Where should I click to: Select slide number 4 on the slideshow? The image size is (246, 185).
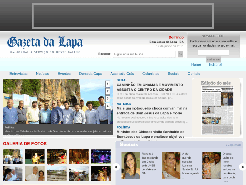pos(108,106)
